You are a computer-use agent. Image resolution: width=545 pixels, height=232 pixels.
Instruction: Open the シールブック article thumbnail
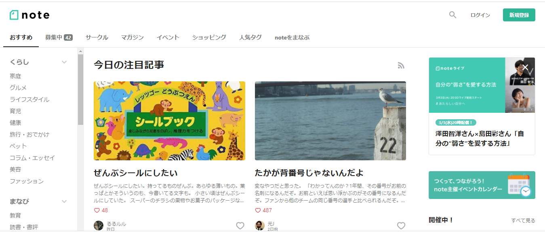point(169,121)
